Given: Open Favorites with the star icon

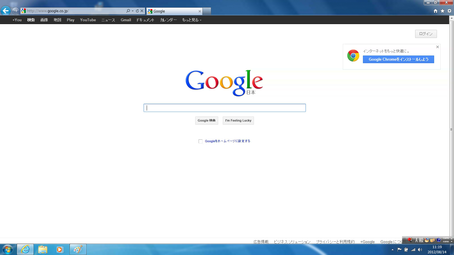Looking at the screenshot, I should 442,11.
